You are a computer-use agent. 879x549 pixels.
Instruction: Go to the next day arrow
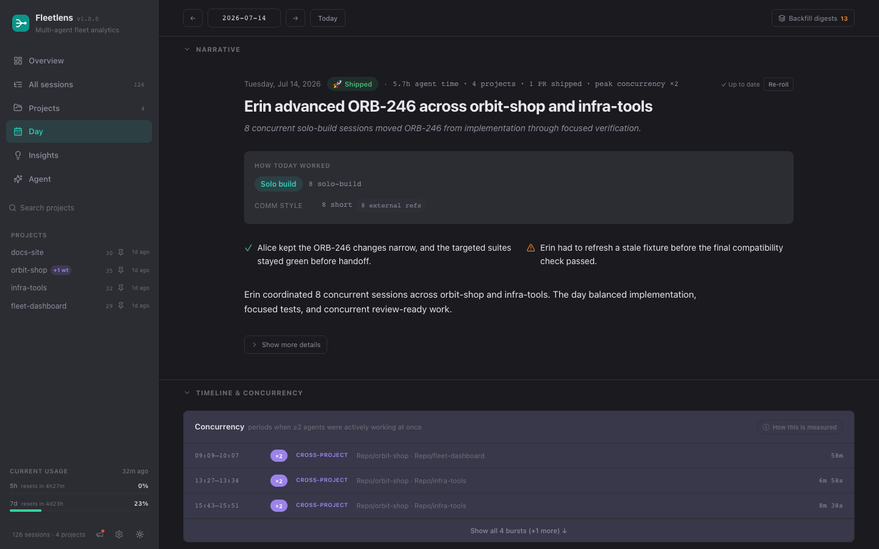pos(295,18)
